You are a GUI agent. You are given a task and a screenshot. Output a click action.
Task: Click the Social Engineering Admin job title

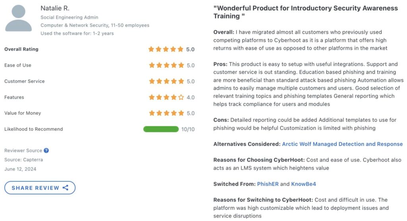pyautogui.click(x=69, y=17)
